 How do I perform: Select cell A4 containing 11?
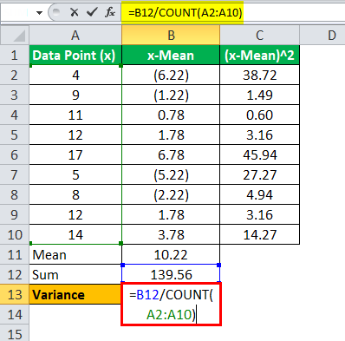click(75, 115)
